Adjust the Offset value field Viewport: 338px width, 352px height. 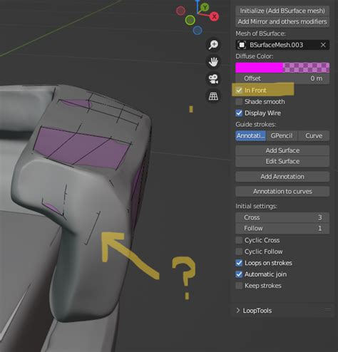tap(282, 78)
